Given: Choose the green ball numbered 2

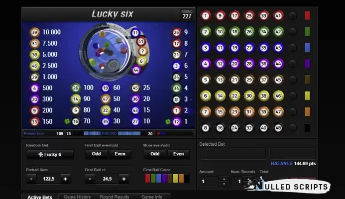Looking at the screenshot, I should point(206,32).
